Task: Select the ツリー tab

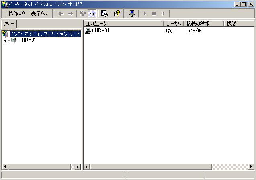Action: click(x=9, y=24)
